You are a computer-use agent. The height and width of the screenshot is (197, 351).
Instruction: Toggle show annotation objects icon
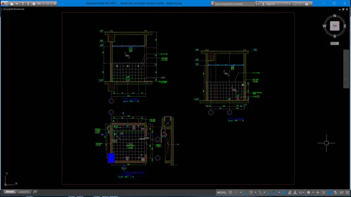pyautogui.click(x=284, y=193)
